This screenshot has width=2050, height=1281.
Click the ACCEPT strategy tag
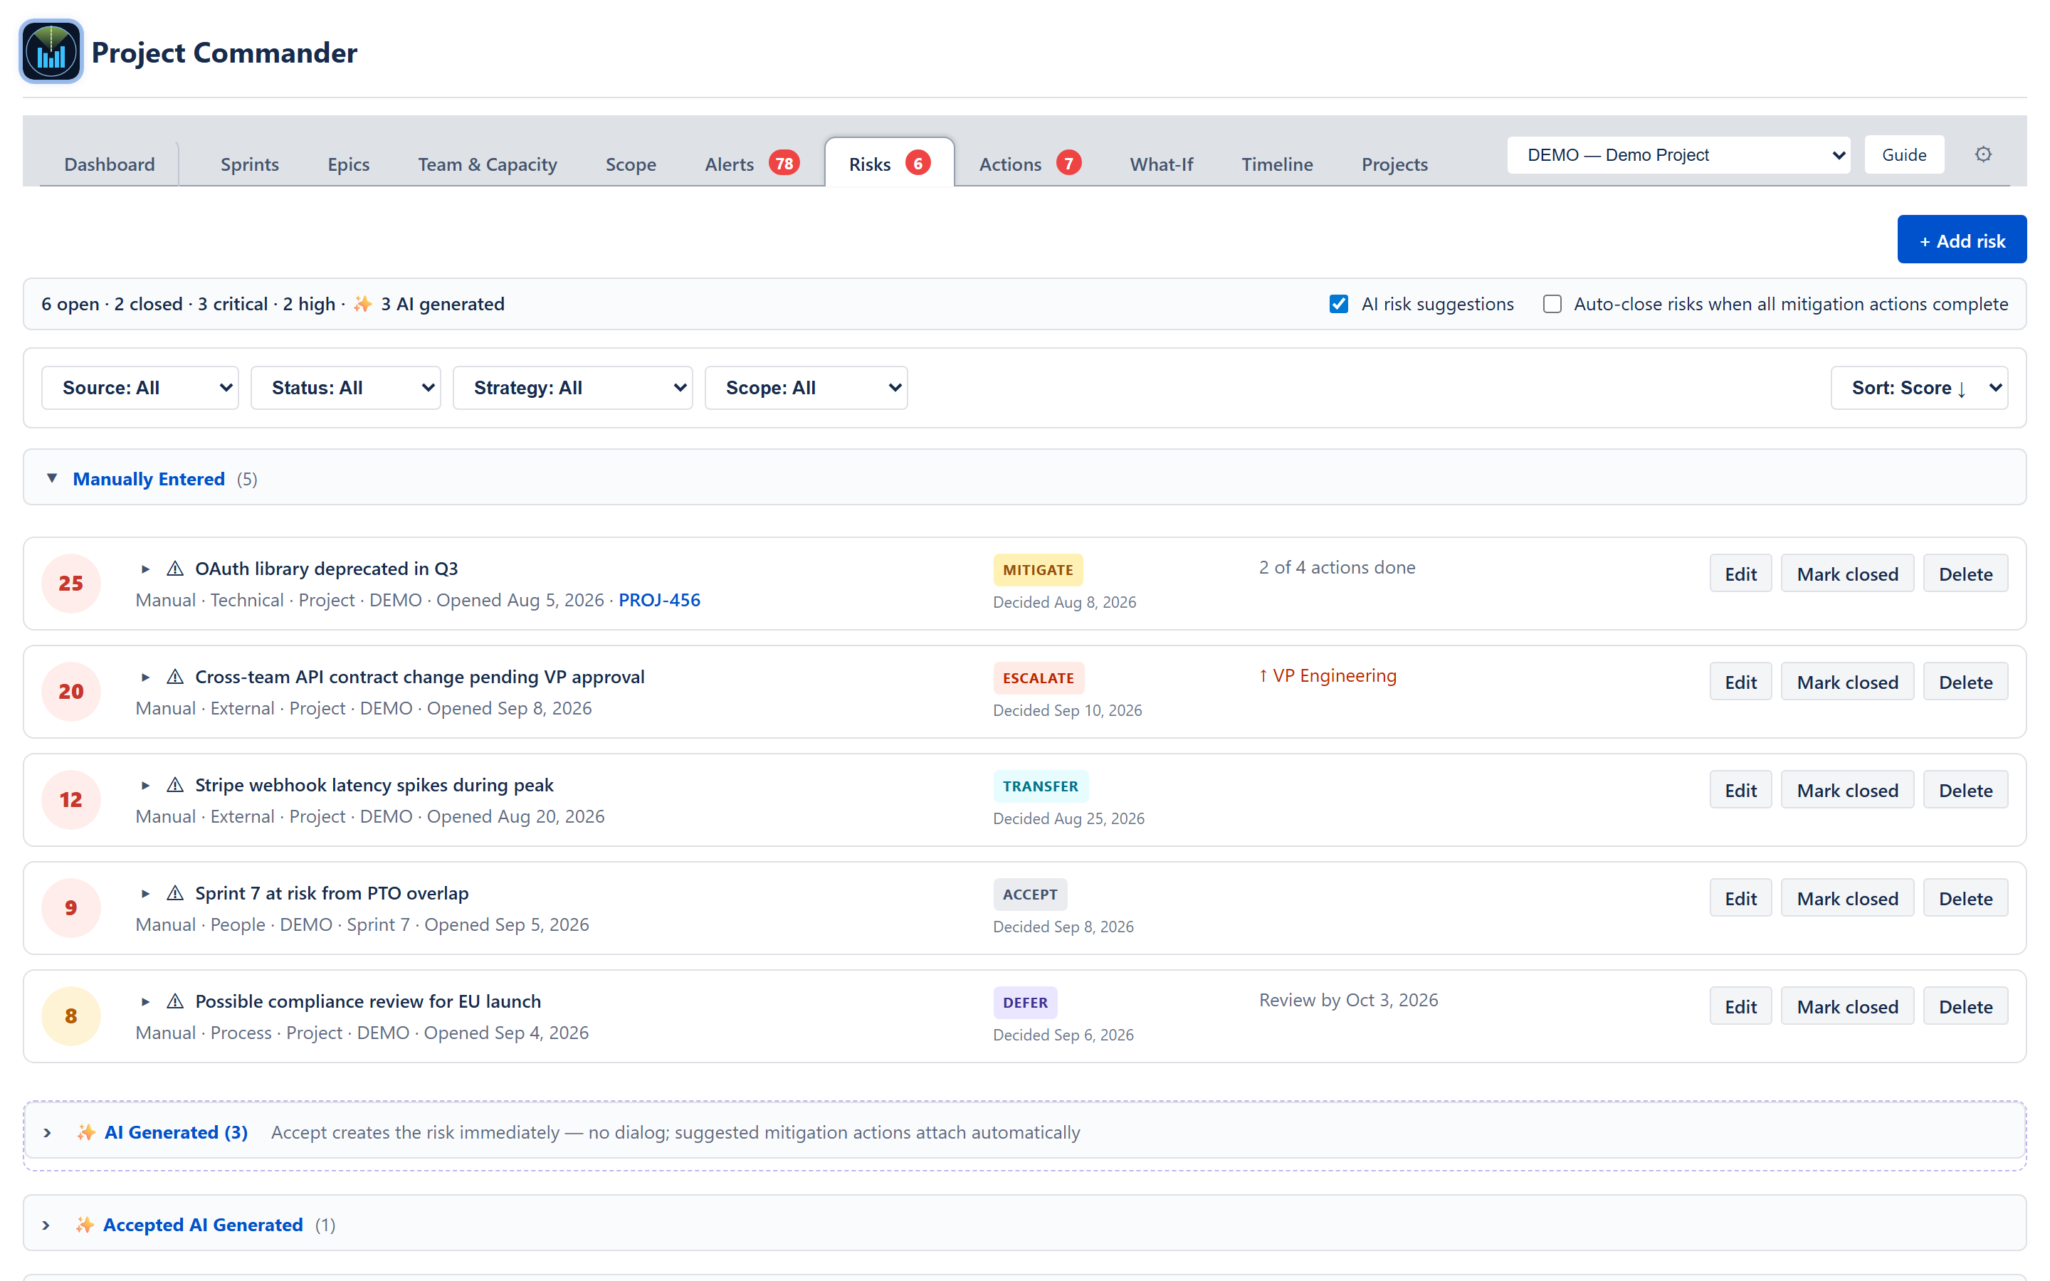(x=1030, y=895)
